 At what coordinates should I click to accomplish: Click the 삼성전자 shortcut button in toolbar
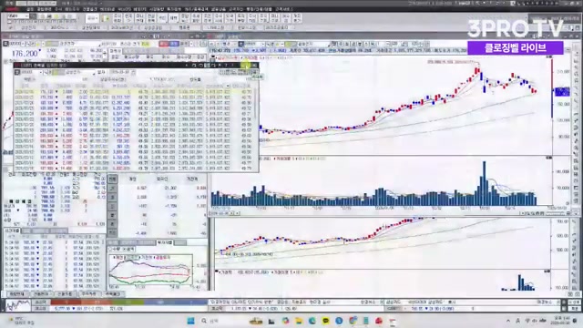[28, 27]
